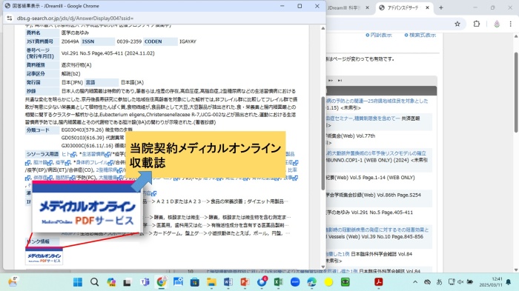This screenshot has width=519, height=291.
Task: Open Copilot icon on taskbar
Action: coord(111,282)
